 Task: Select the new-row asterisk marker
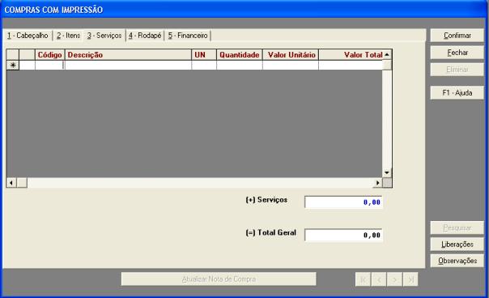[13, 66]
